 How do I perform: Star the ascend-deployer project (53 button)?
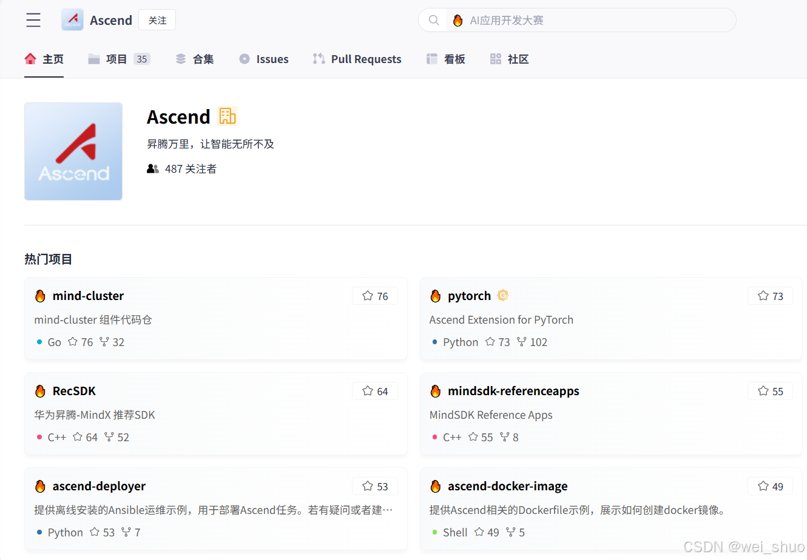pos(375,486)
